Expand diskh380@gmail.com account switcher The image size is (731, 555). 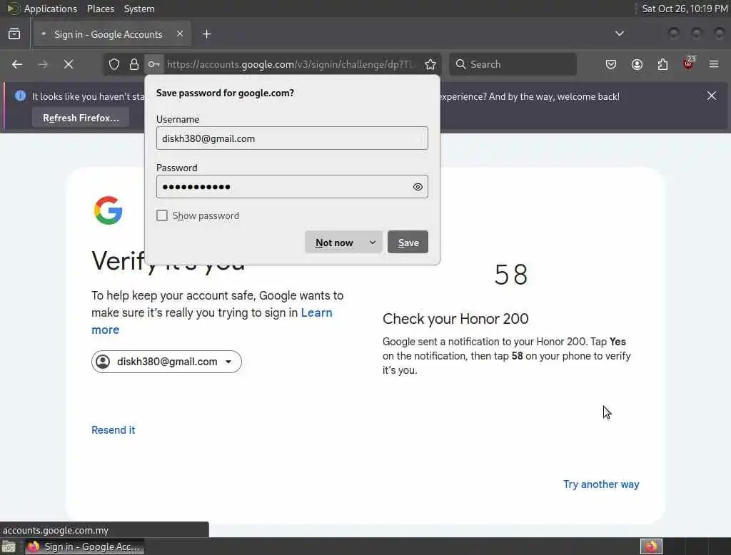pos(166,362)
